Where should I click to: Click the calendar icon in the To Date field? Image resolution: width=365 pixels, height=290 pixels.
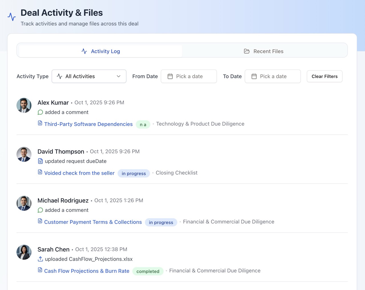(x=254, y=76)
